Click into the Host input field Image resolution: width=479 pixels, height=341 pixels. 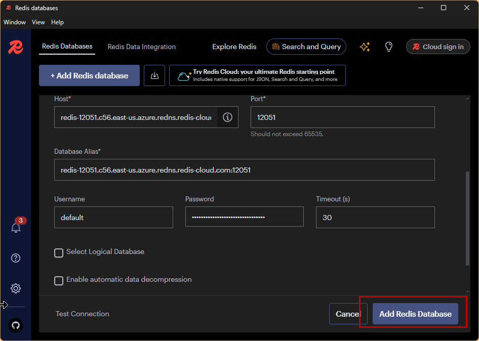(136, 117)
